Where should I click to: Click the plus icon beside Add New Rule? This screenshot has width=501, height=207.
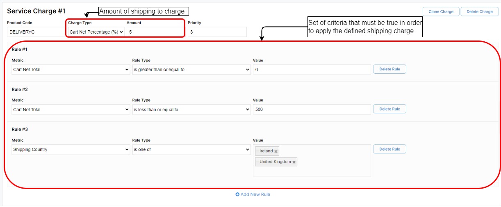237,194
